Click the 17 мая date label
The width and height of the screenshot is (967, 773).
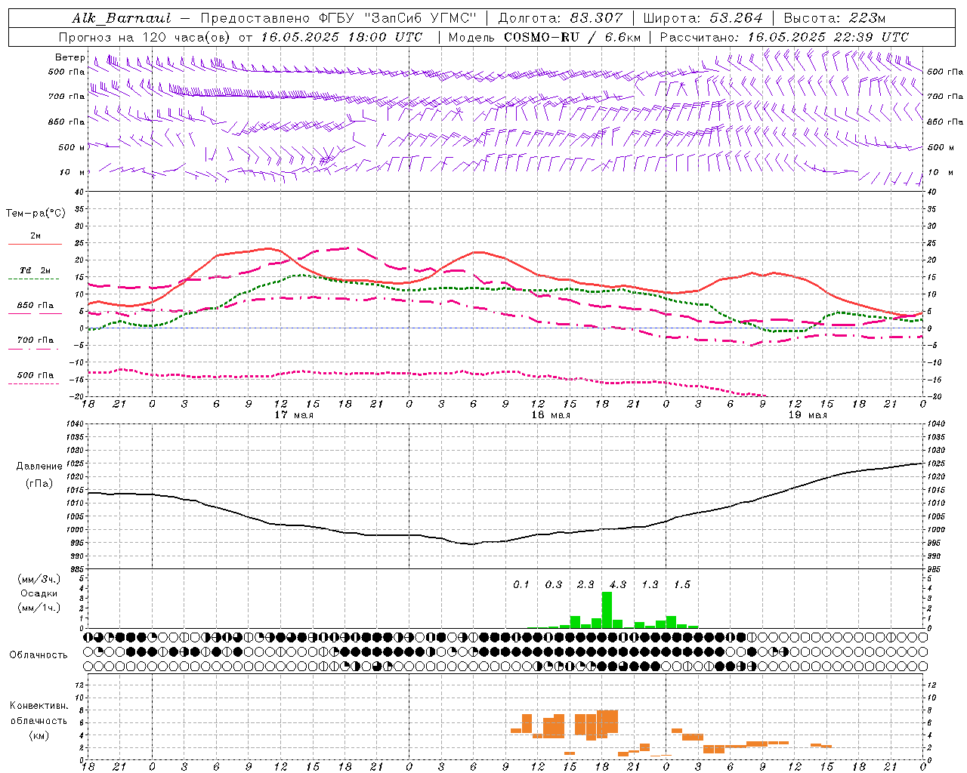(294, 415)
